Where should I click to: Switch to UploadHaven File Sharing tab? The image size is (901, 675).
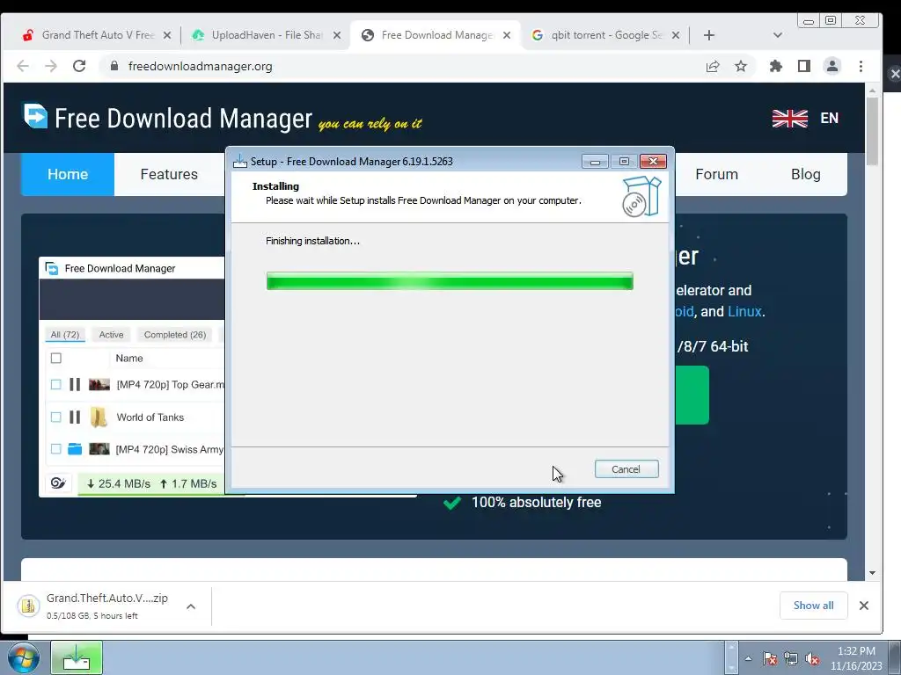266,35
